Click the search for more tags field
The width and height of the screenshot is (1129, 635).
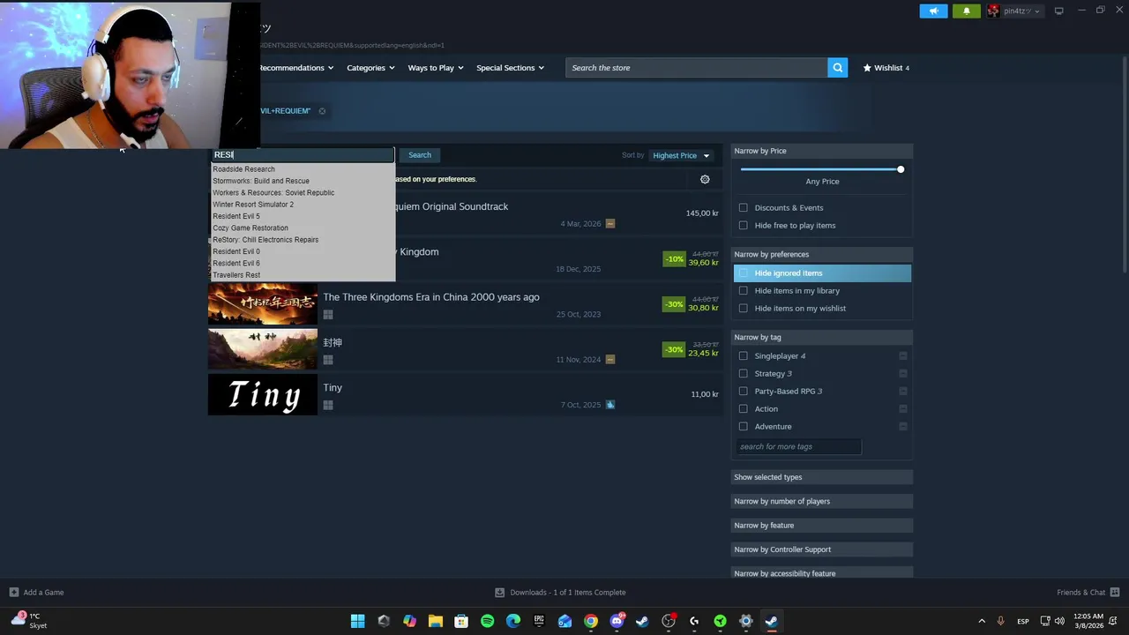[x=798, y=447]
